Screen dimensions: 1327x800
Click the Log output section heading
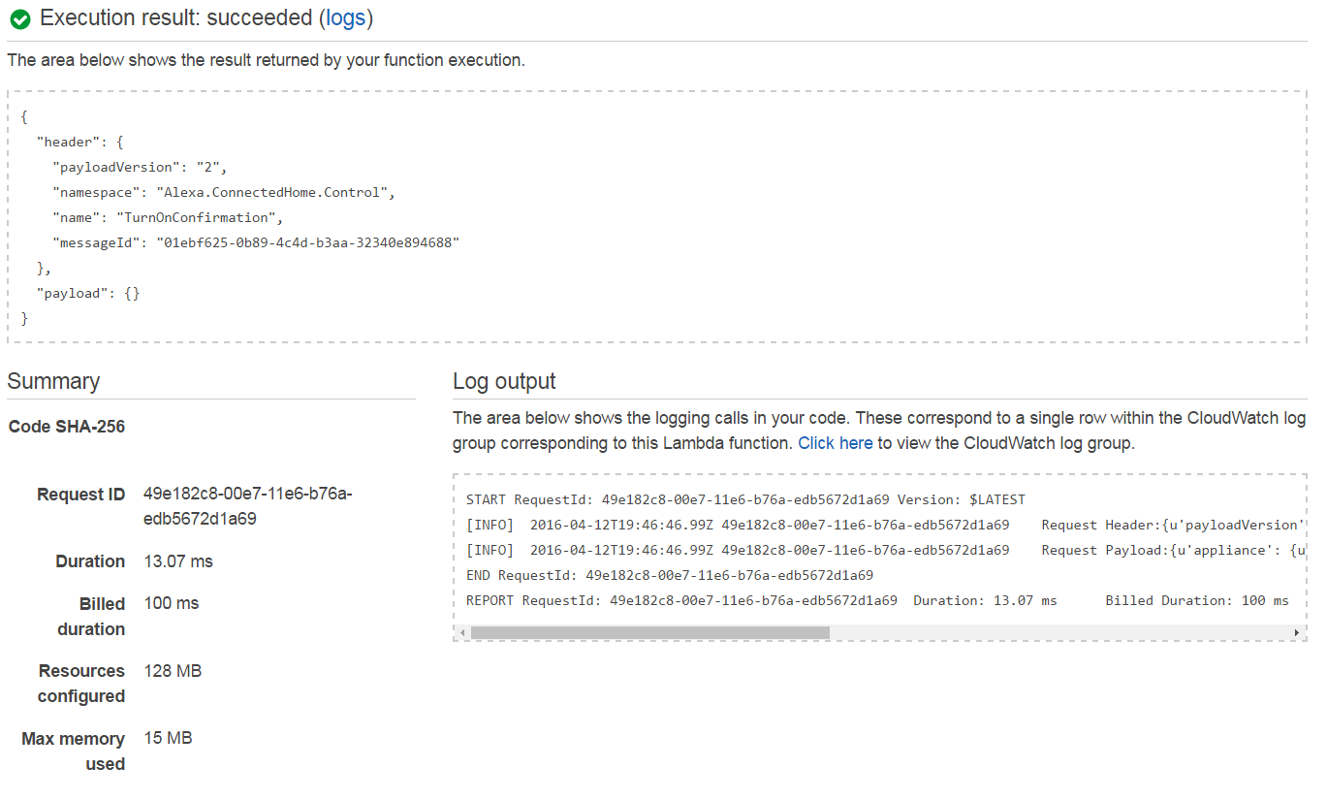pyautogui.click(x=504, y=380)
